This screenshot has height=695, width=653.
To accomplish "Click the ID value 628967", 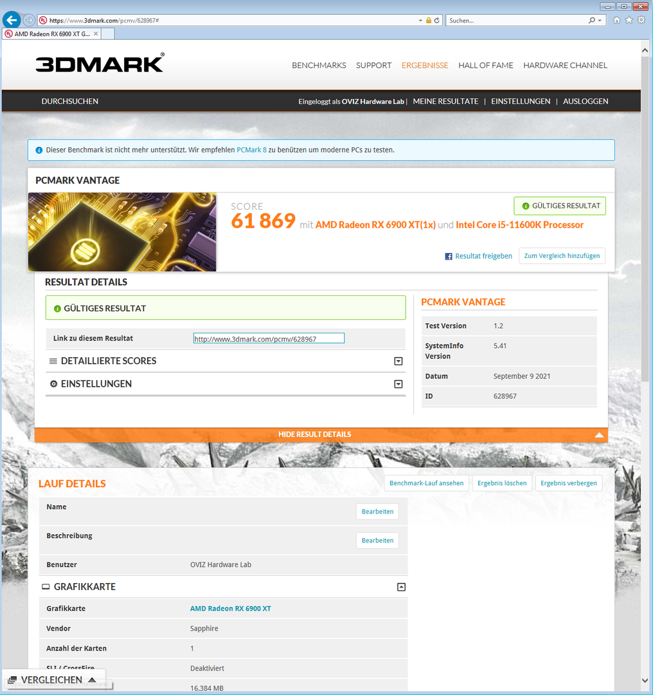I will point(505,396).
